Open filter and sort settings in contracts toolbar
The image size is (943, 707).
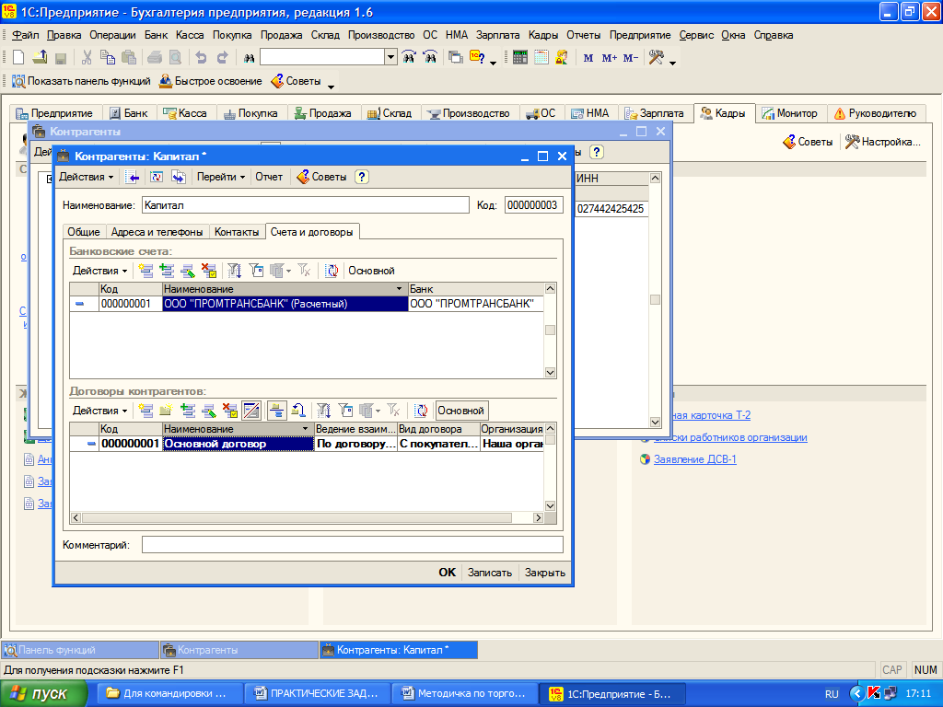tap(323, 411)
